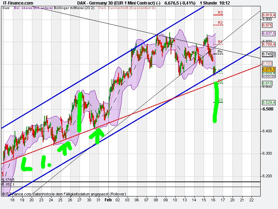Image resolution: width=278 pixels, height=209 pixels.
Task: Toggle the Kurs price series in the legend
Action: (x=6, y=10)
